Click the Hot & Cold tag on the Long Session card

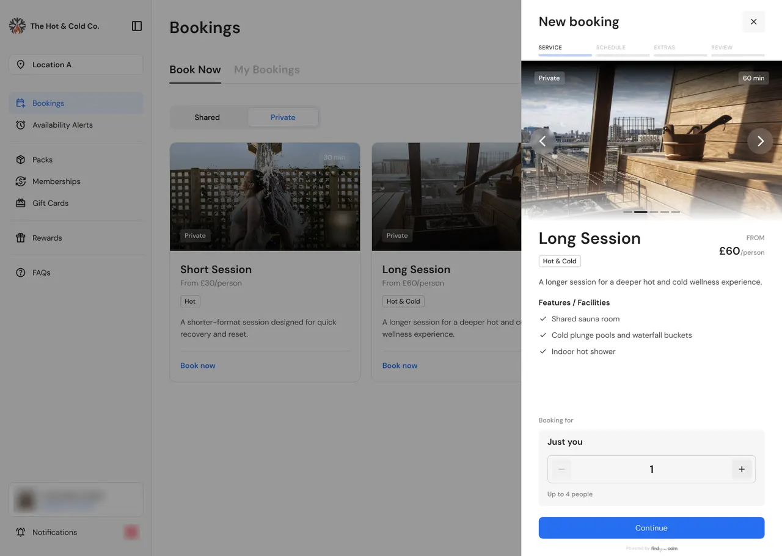point(403,301)
